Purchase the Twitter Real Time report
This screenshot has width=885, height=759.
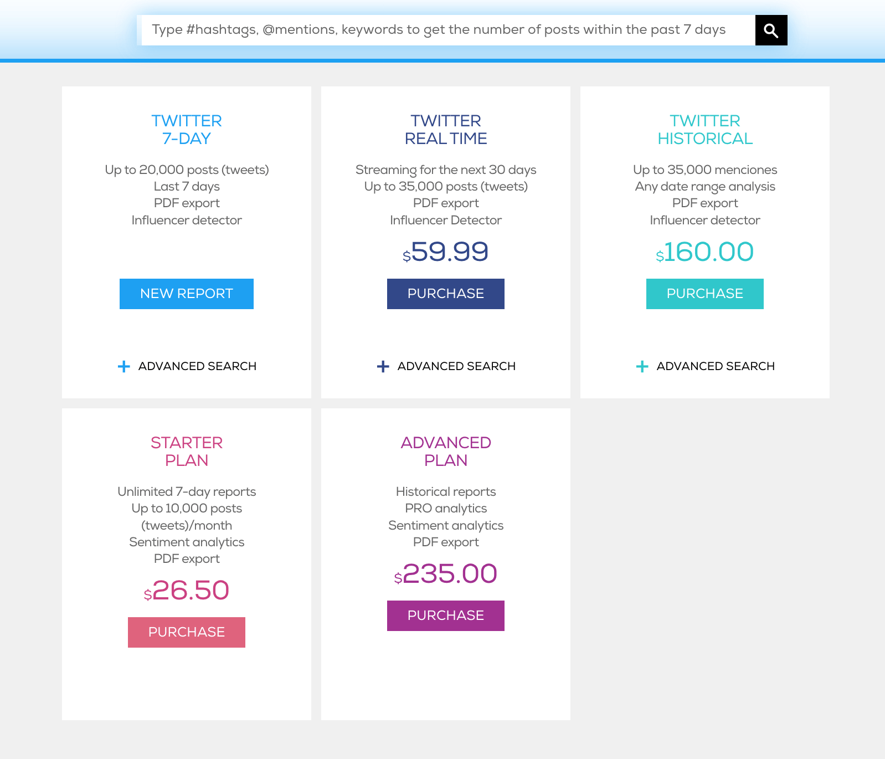pyautogui.click(x=445, y=294)
